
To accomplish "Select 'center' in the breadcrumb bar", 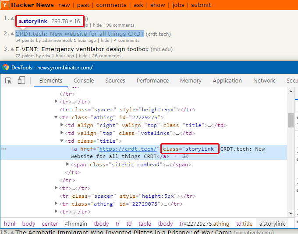I will [x=50, y=224].
